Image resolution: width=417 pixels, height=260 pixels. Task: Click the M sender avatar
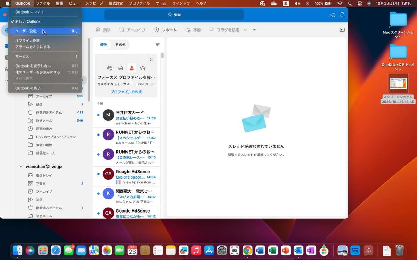pyautogui.click(x=108, y=115)
